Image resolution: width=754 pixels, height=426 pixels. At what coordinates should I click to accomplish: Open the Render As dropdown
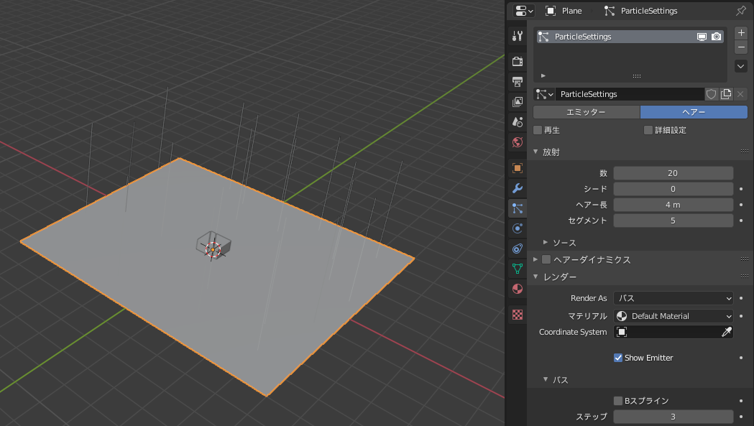pos(673,297)
